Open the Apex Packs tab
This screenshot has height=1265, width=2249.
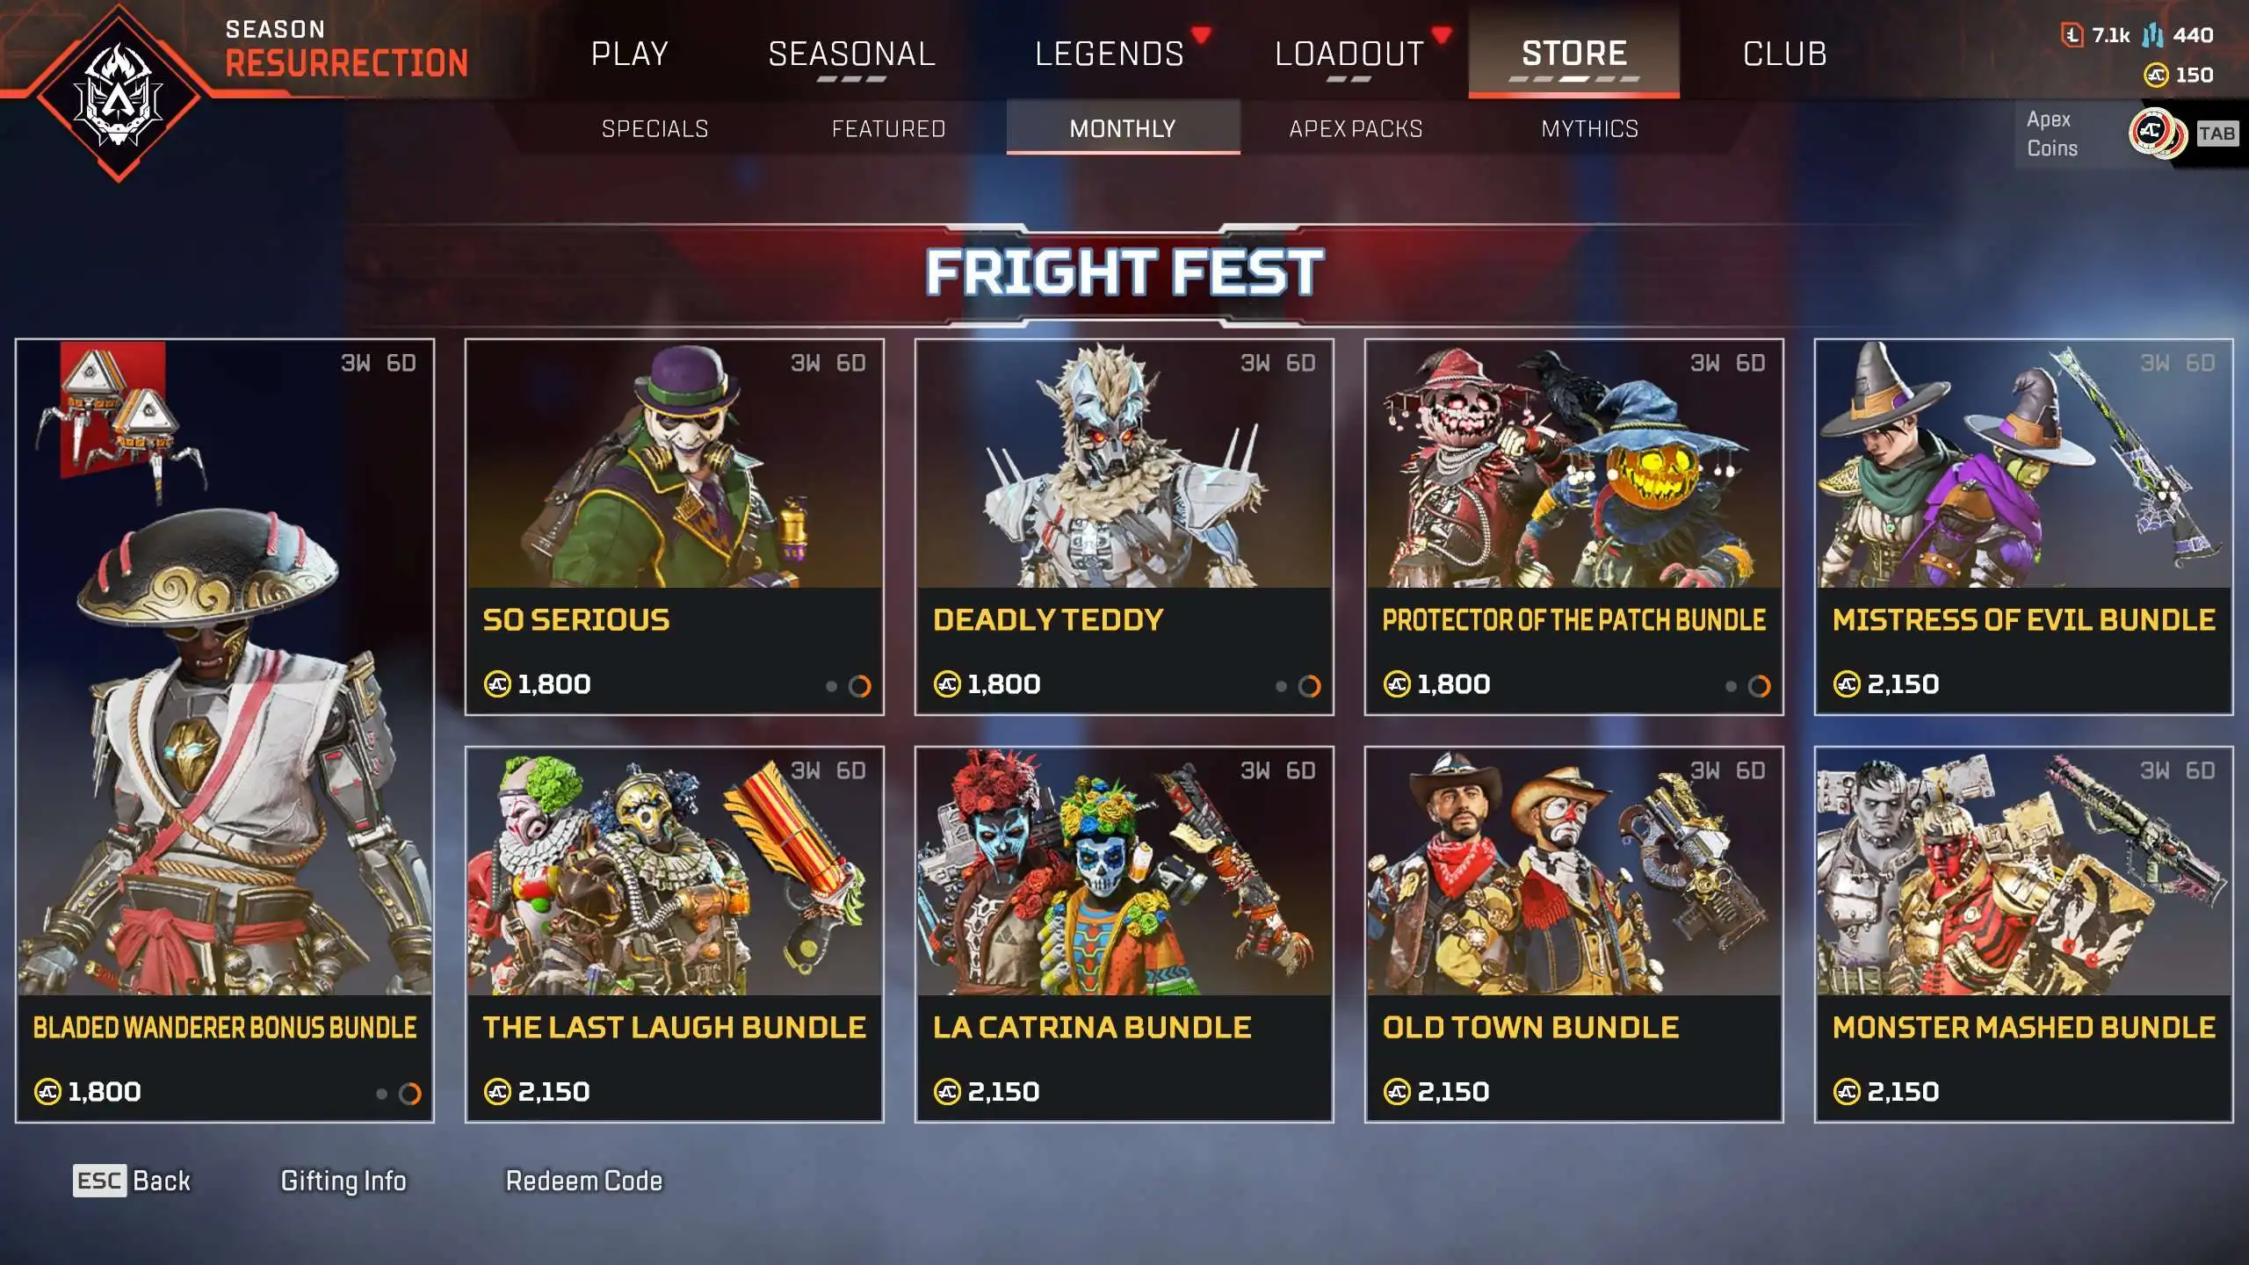(1356, 128)
